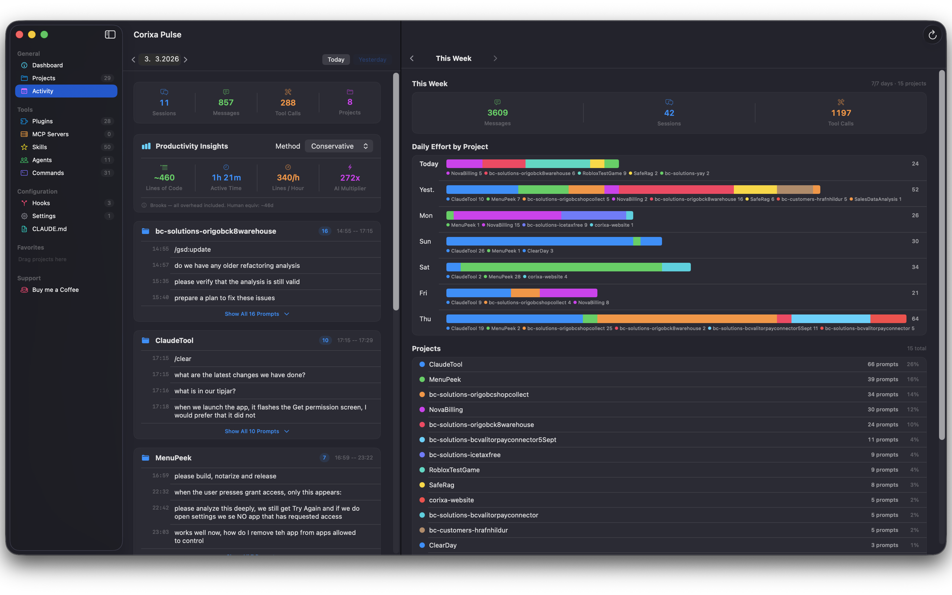Click the Buy me a Coffee link

tap(55, 290)
